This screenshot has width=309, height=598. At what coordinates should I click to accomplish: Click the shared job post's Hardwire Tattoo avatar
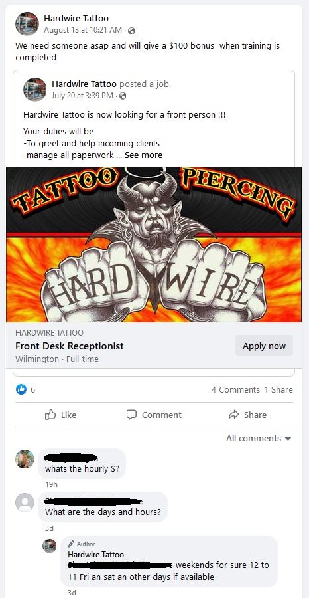(x=35, y=89)
